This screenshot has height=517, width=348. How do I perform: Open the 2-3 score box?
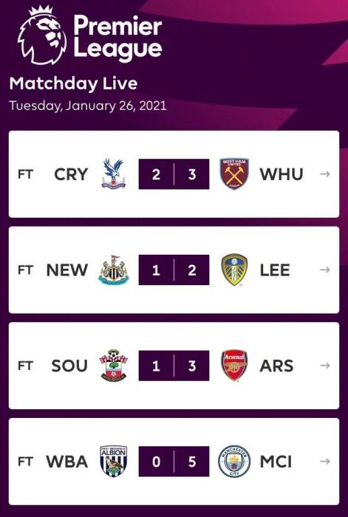click(x=174, y=174)
